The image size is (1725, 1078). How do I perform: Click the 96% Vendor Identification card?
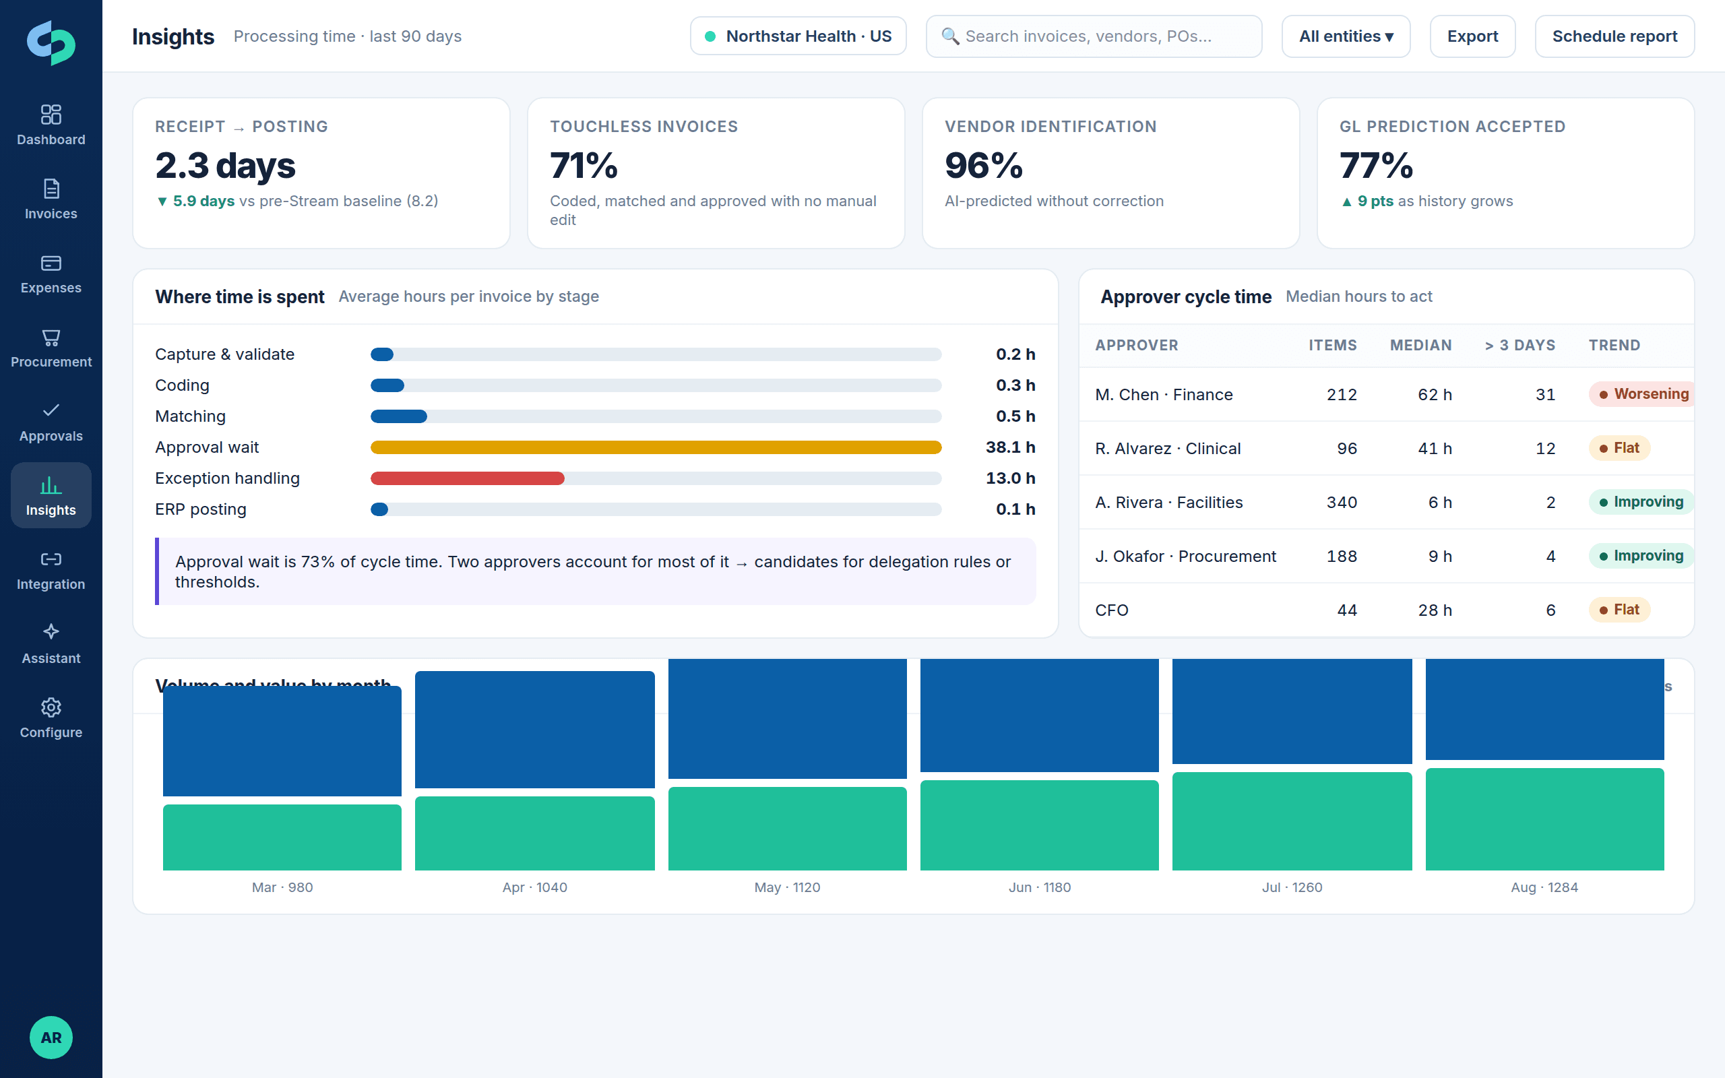pyautogui.click(x=1110, y=173)
